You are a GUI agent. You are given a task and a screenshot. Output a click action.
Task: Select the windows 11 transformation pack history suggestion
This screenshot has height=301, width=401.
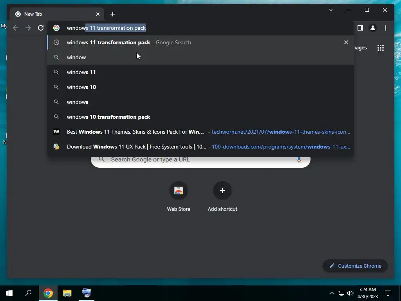point(200,42)
